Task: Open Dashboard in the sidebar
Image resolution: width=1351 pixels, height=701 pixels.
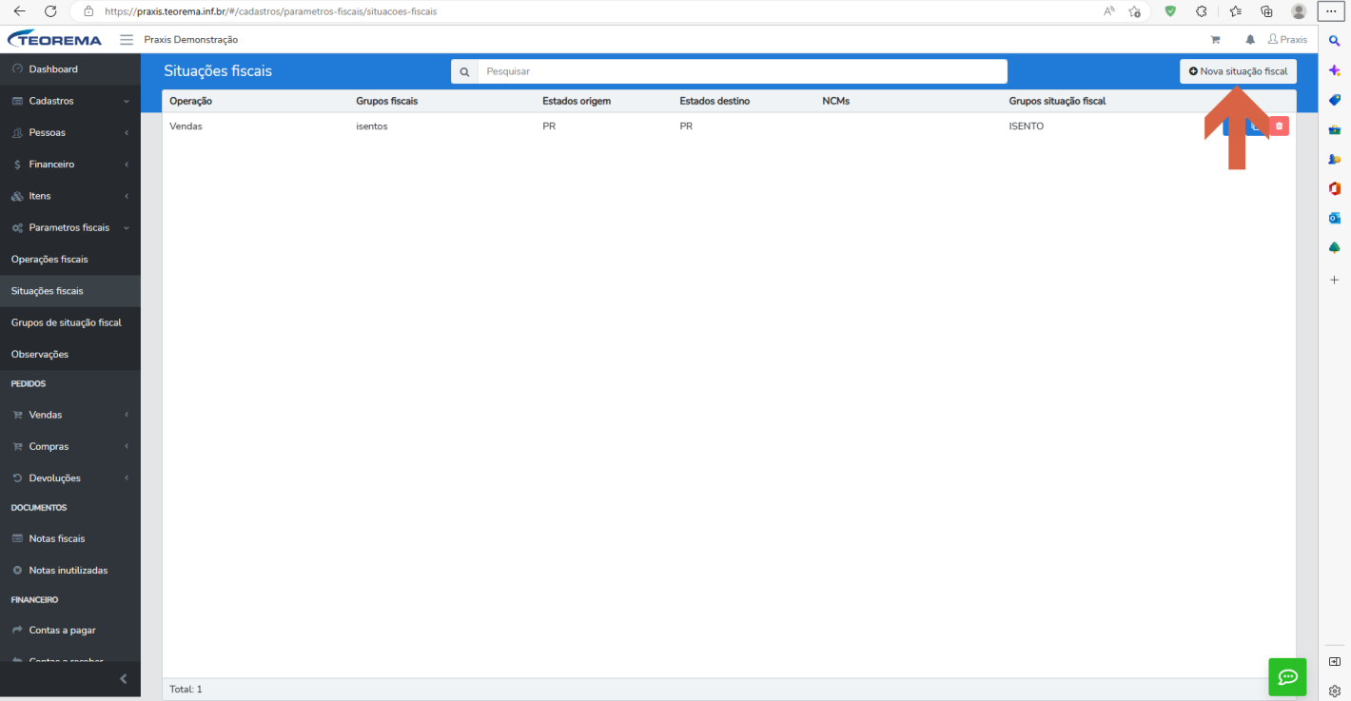Action: 70,69
